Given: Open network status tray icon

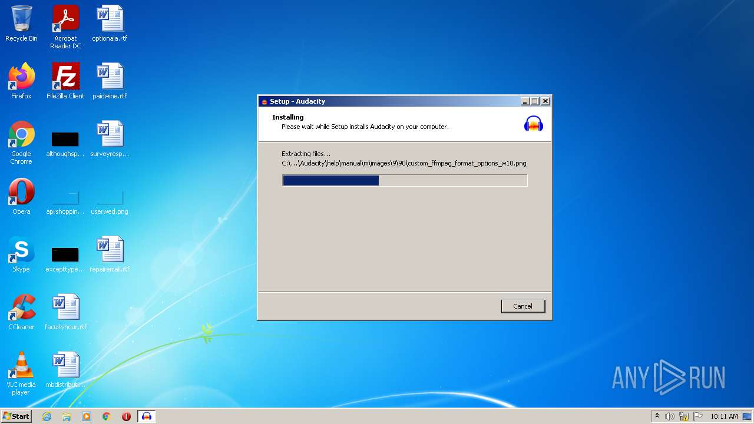Looking at the screenshot, I should coord(684,416).
